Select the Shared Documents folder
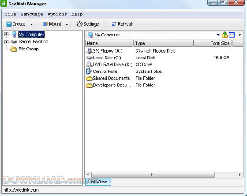247x196 pixels. coord(111,78)
